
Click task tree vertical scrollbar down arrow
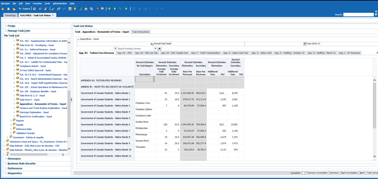click(69, 149)
